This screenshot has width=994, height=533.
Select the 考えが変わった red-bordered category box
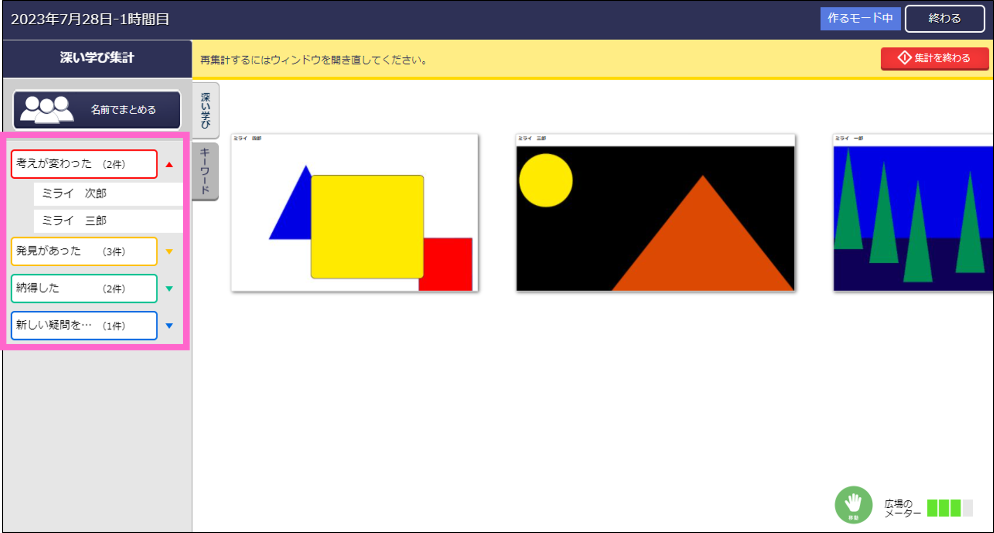83,164
